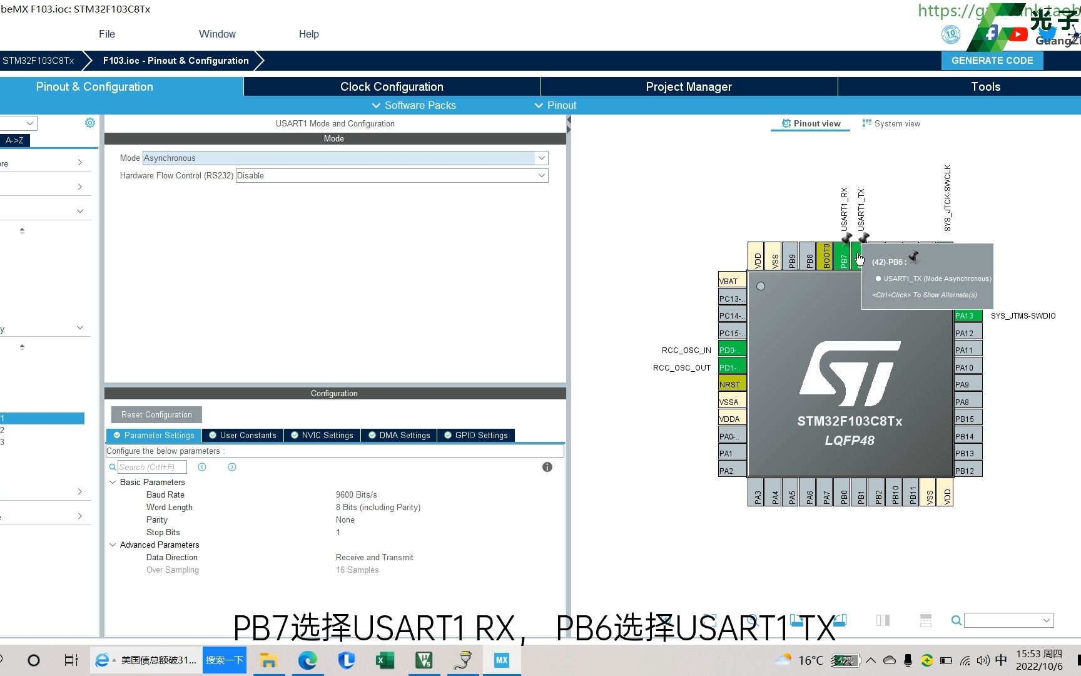Click the BOOT0 pin on the chip
The image size is (1081, 676).
coord(825,257)
